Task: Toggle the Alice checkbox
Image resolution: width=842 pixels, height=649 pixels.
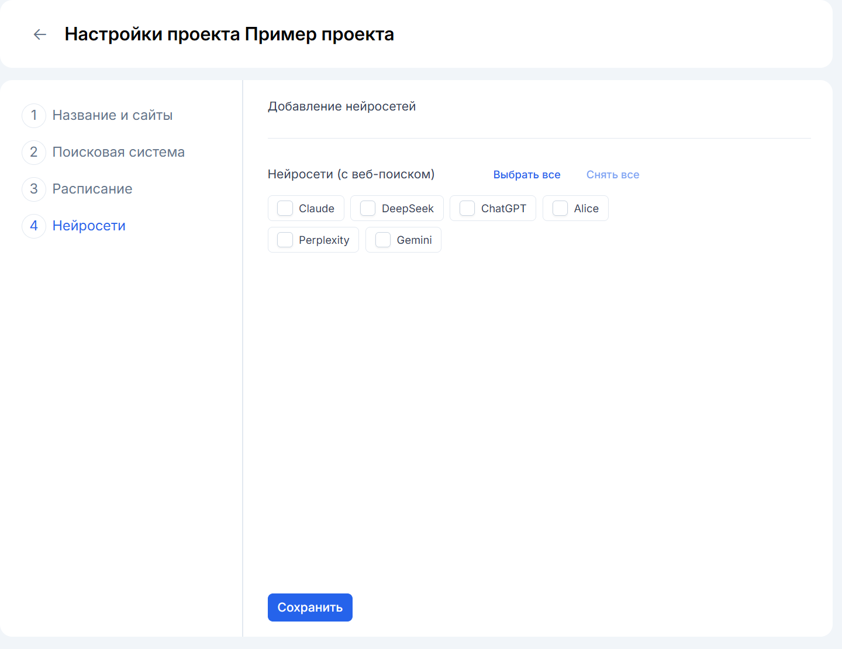Action: [x=560, y=209]
